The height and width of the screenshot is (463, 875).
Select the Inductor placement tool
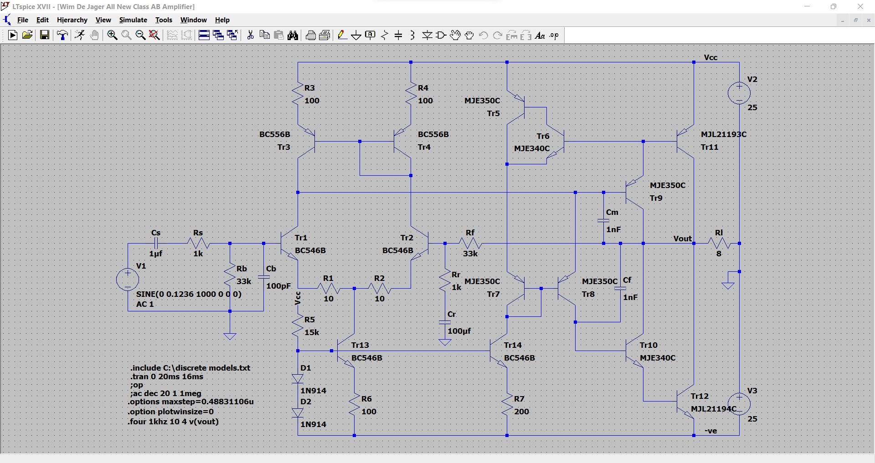pyautogui.click(x=413, y=36)
